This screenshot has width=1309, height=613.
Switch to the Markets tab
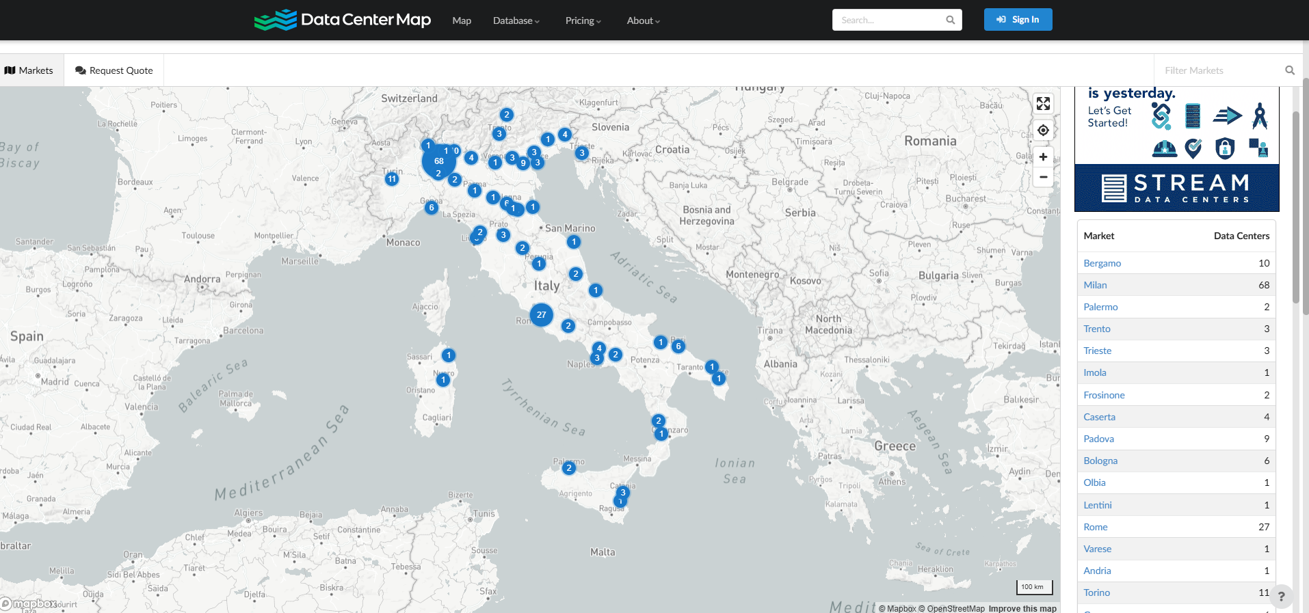coord(29,70)
